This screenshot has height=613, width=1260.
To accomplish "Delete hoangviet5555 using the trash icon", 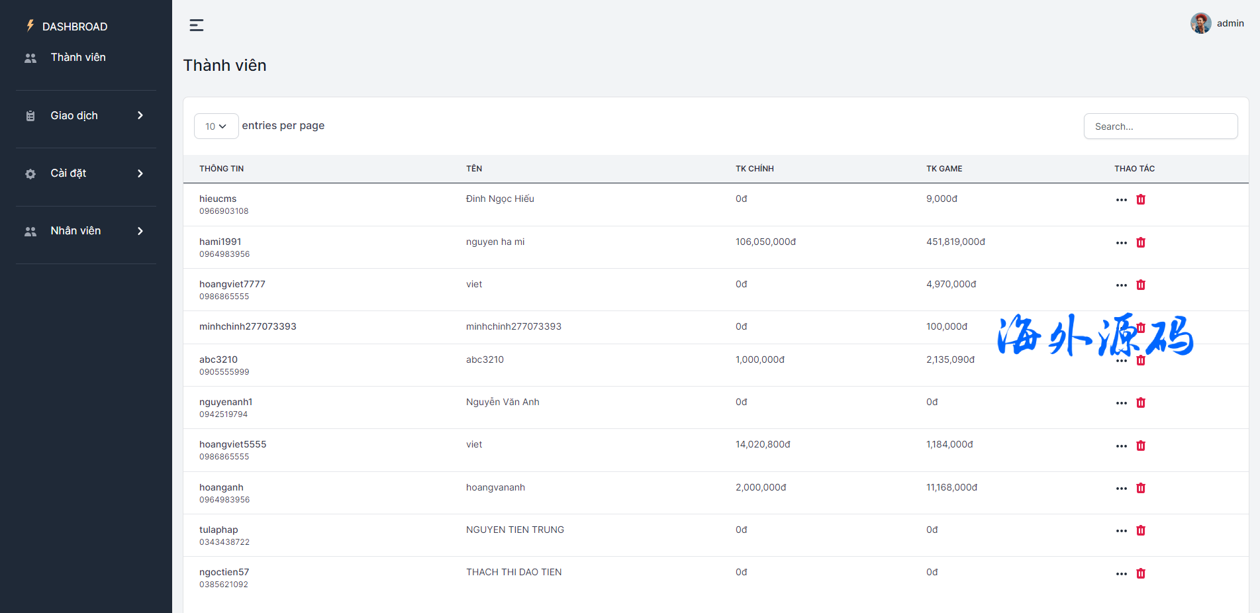I will tap(1140, 446).
